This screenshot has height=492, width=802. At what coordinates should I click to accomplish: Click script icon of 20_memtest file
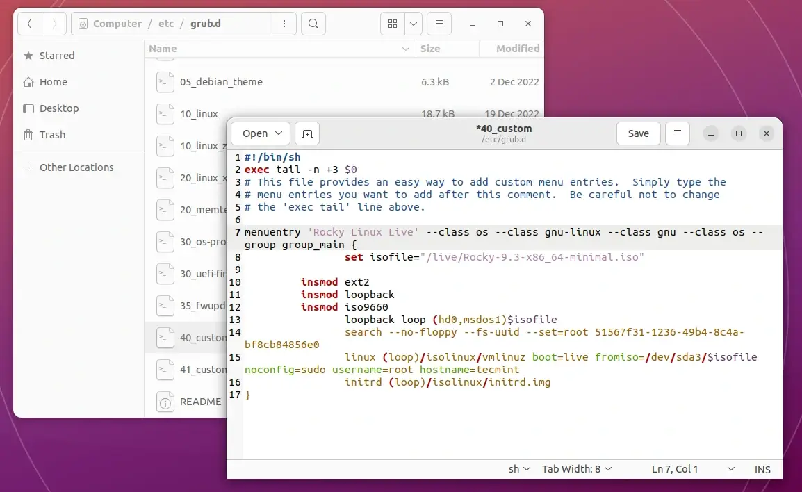click(165, 210)
